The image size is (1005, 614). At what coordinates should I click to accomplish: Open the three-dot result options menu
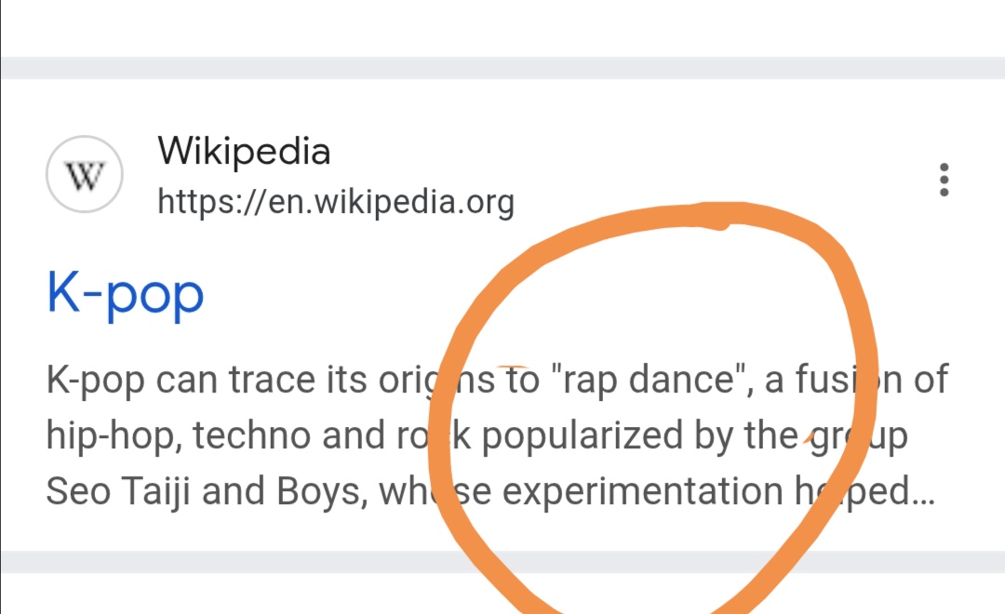[x=944, y=180]
